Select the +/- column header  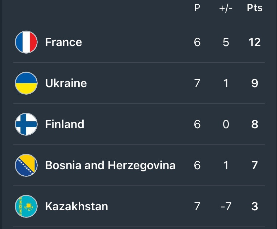pyautogui.click(x=226, y=8)
